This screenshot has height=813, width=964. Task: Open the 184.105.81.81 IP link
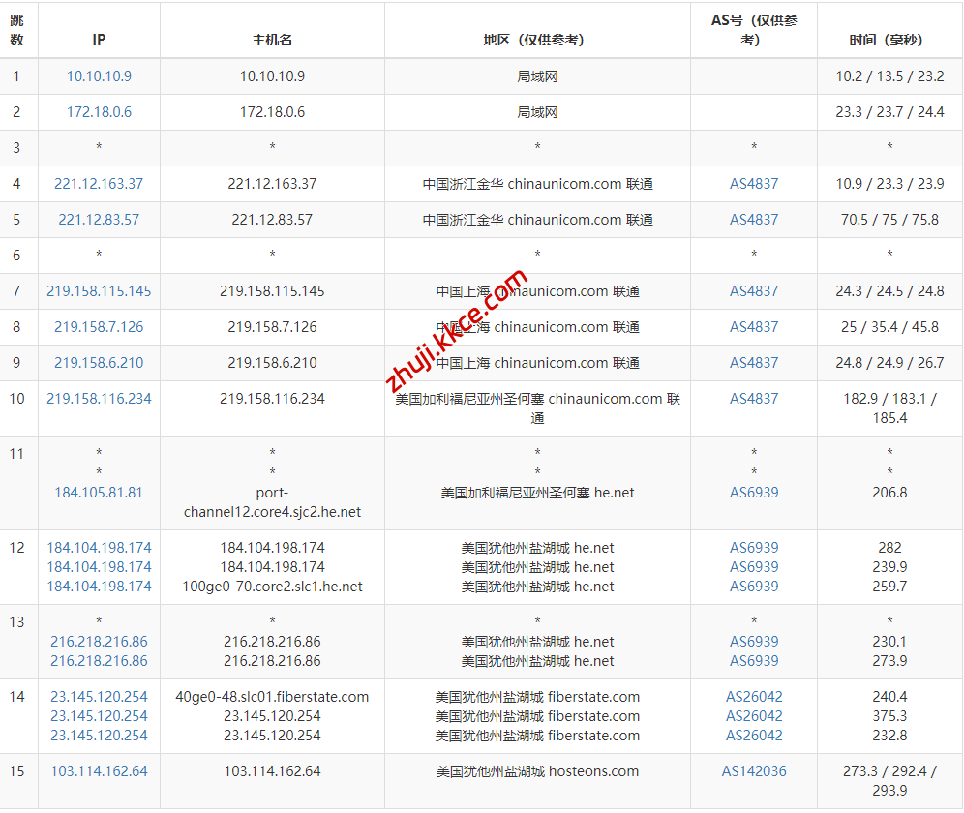99,493
